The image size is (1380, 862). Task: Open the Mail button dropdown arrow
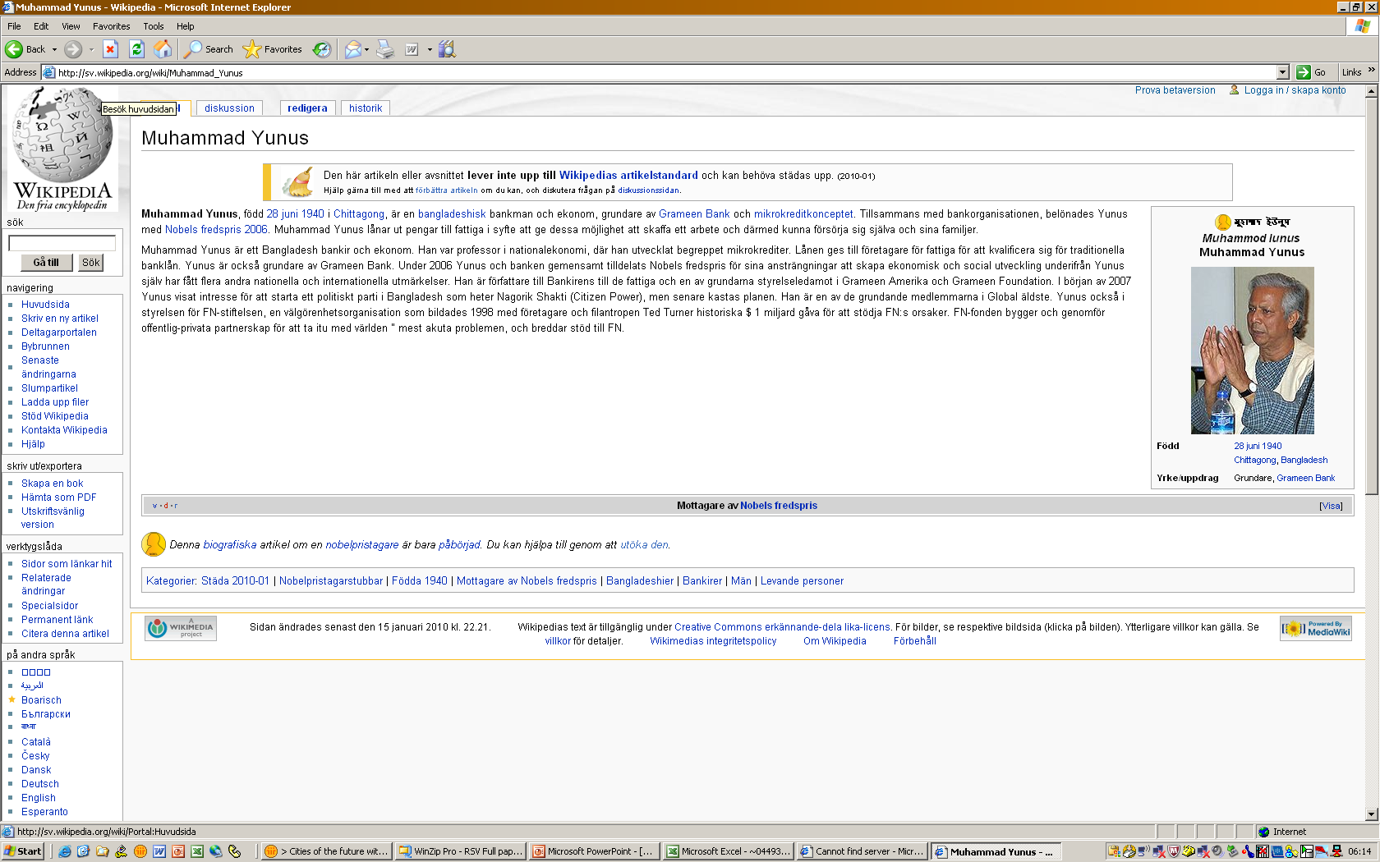coord(366,49)
